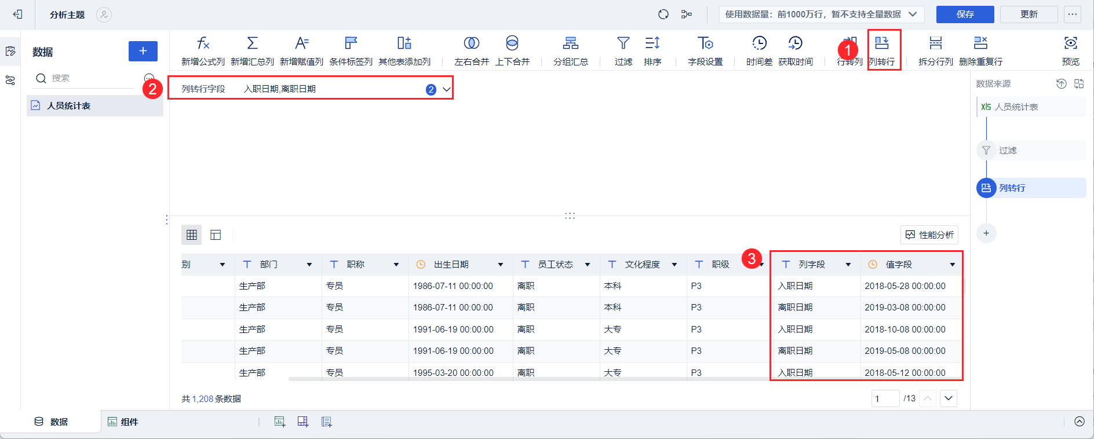Open the 文化程度 column dropdown arrow
The image size is (1094, 439).
pos(674,265)
